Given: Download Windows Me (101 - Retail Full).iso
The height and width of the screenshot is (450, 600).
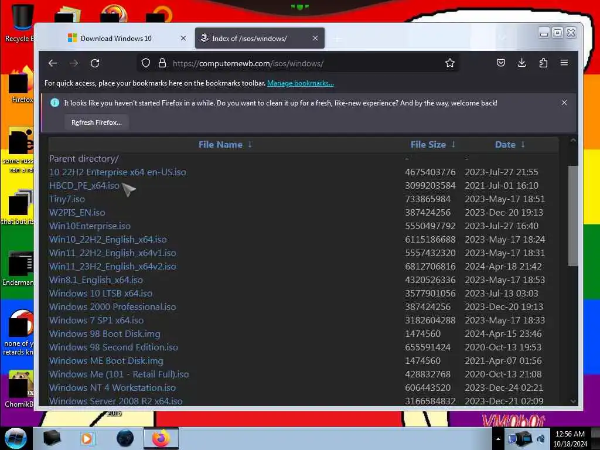Looking at the screenshot, I should (x=119, y=374).
